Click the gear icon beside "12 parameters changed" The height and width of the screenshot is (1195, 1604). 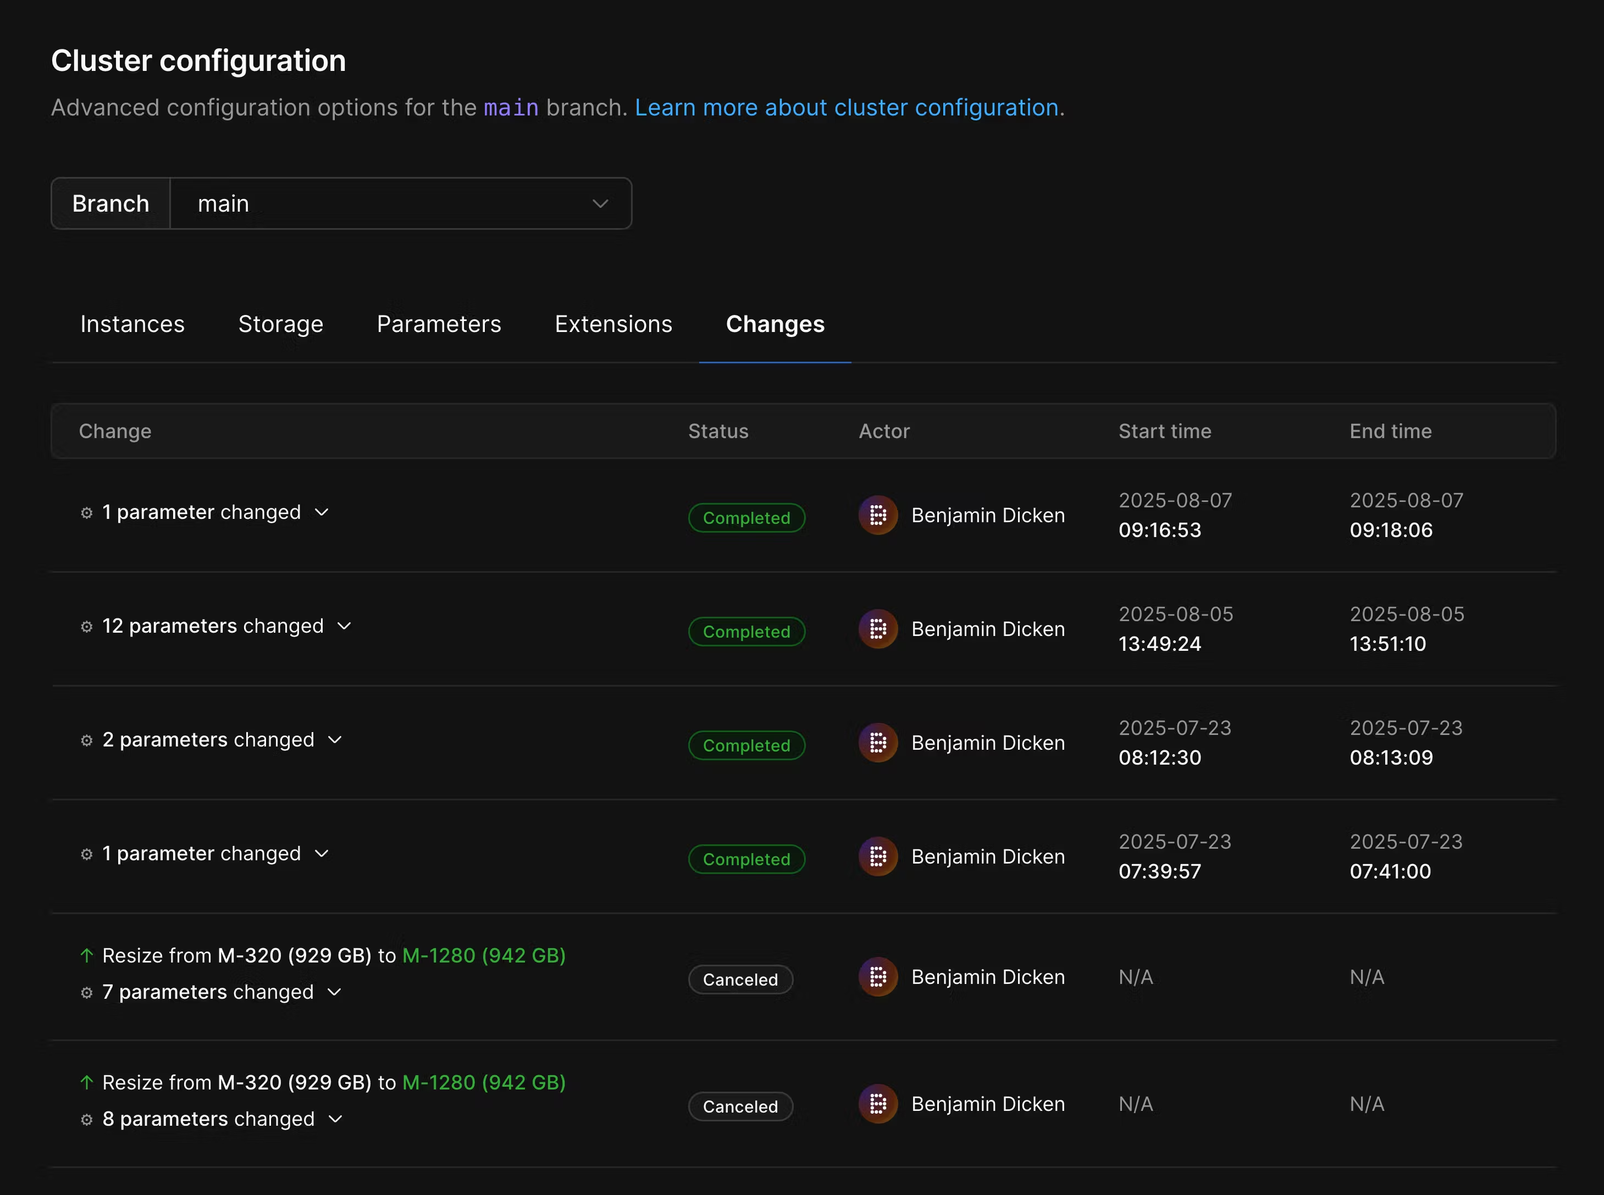(87, 627)
